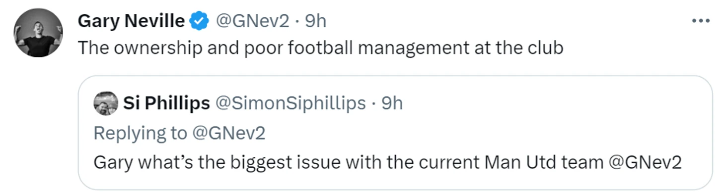
Task: Click the @SimonSiphillips handle
Action: click(x=290, y=103)
